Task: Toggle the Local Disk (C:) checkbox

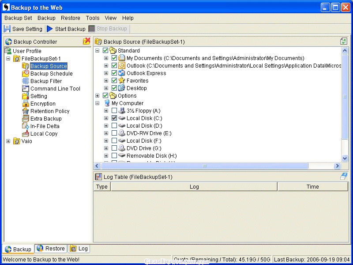Action: pos(114,118)
